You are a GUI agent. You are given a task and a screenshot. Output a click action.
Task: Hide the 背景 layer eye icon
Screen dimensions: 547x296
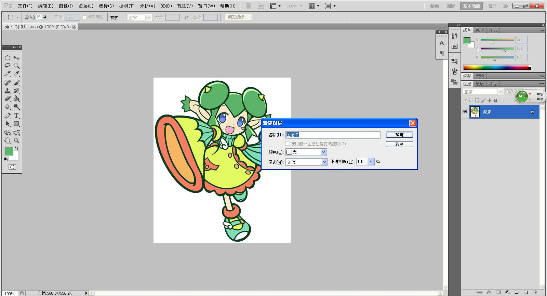point(465,112)
